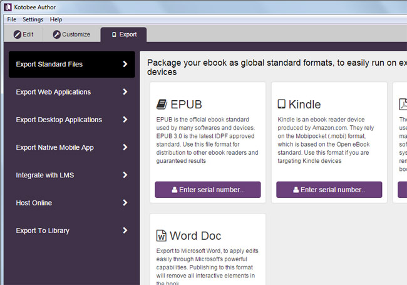Switch to the Customize tab

(71, 34)
